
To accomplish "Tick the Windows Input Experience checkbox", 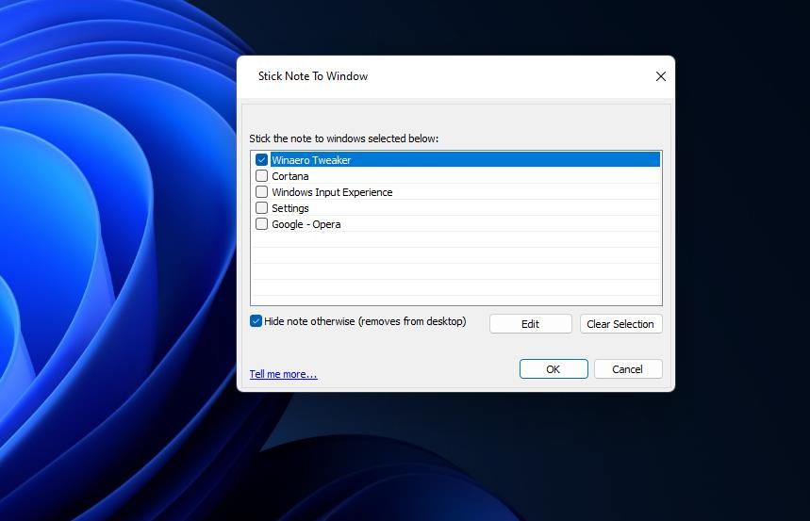I will tap(261, 191).
